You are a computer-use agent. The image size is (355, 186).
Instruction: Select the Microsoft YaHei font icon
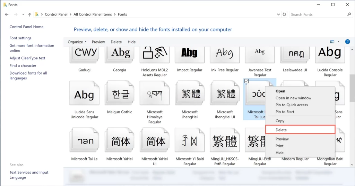pos(119,140)
